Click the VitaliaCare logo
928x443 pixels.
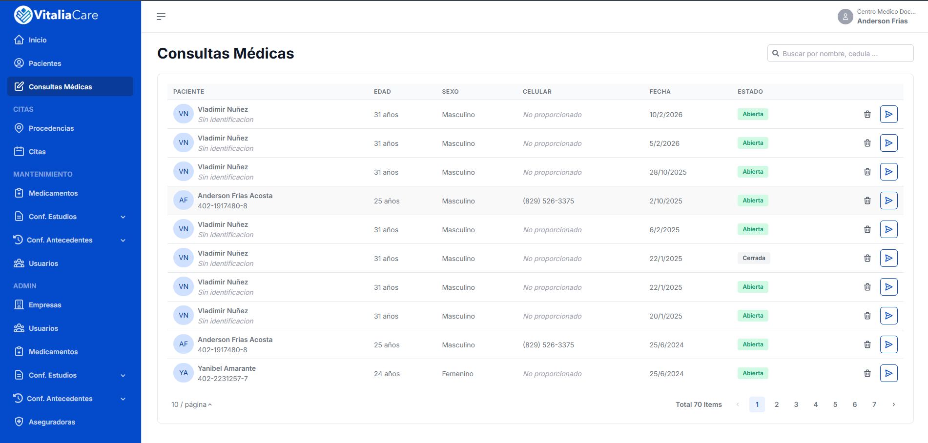tap(56, 15)
